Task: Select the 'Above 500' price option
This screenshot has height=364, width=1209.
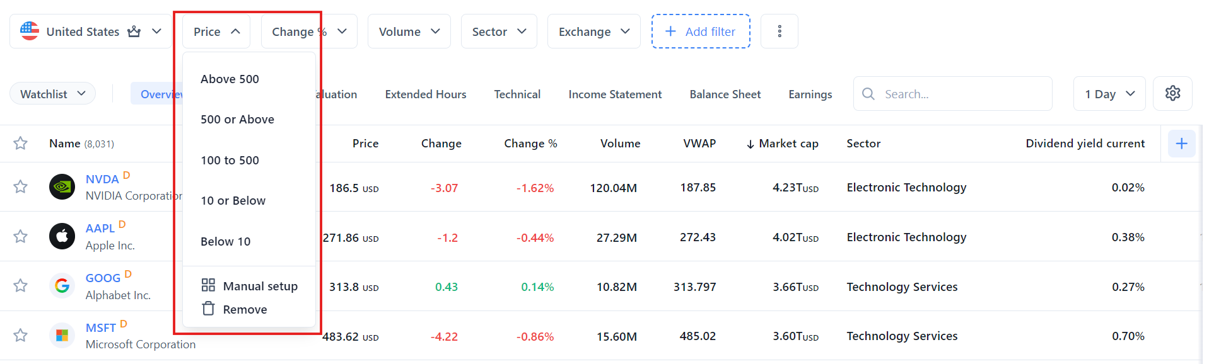Action: (230, 79)
